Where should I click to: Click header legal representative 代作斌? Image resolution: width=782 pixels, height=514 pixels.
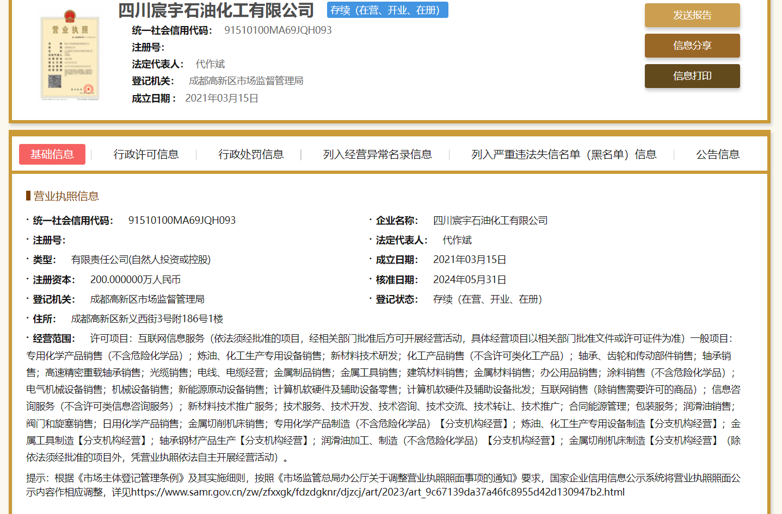(210, 64)
